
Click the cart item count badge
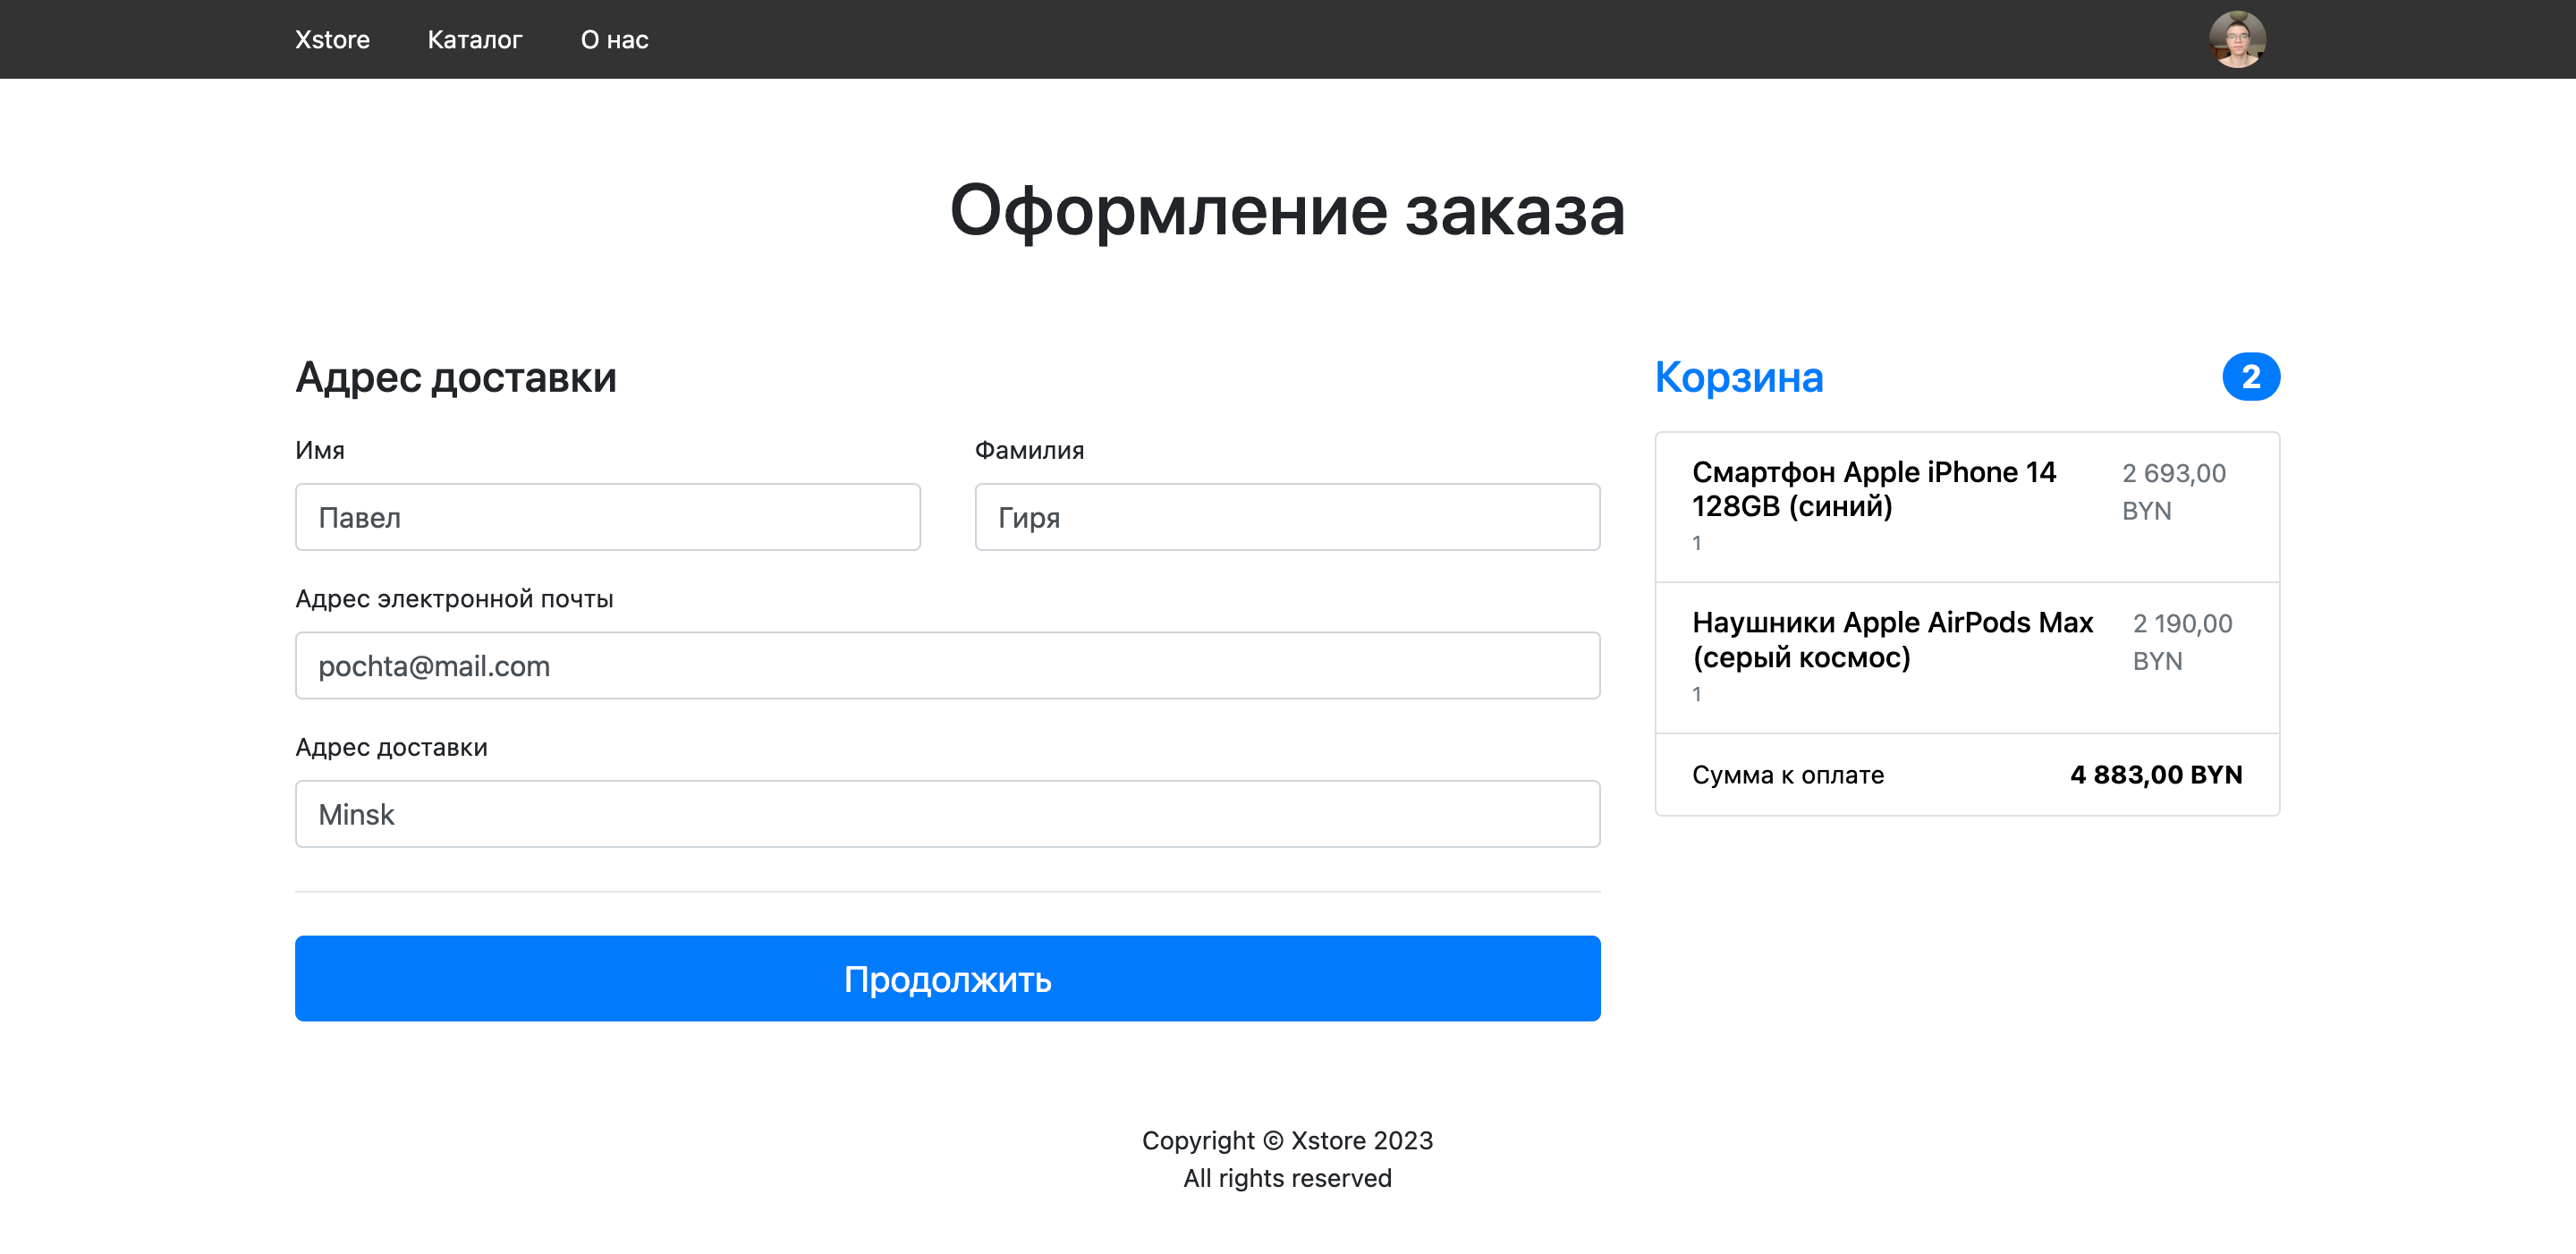(x=2250, y=377)
